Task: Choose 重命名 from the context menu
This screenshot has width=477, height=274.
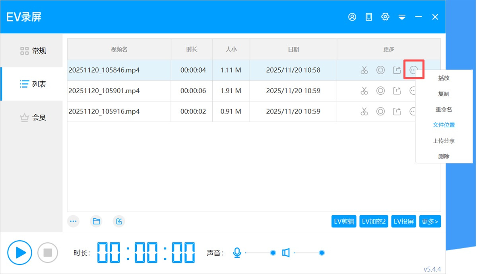Action: pos(444,109)
